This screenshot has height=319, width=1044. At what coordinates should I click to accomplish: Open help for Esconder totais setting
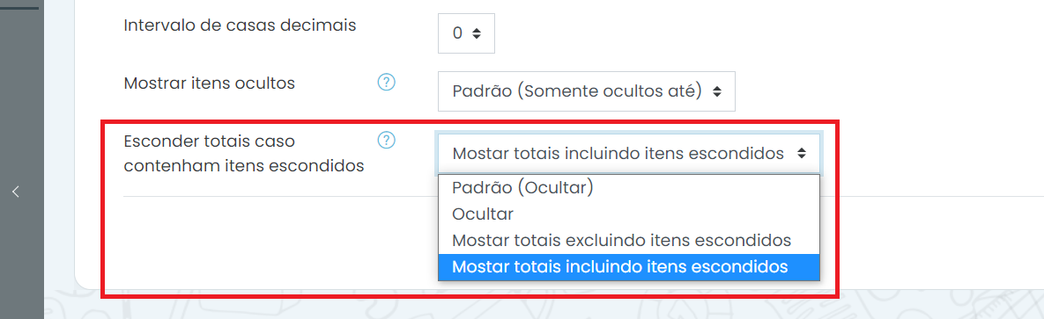pyautogui.click(x=387, y=141)
